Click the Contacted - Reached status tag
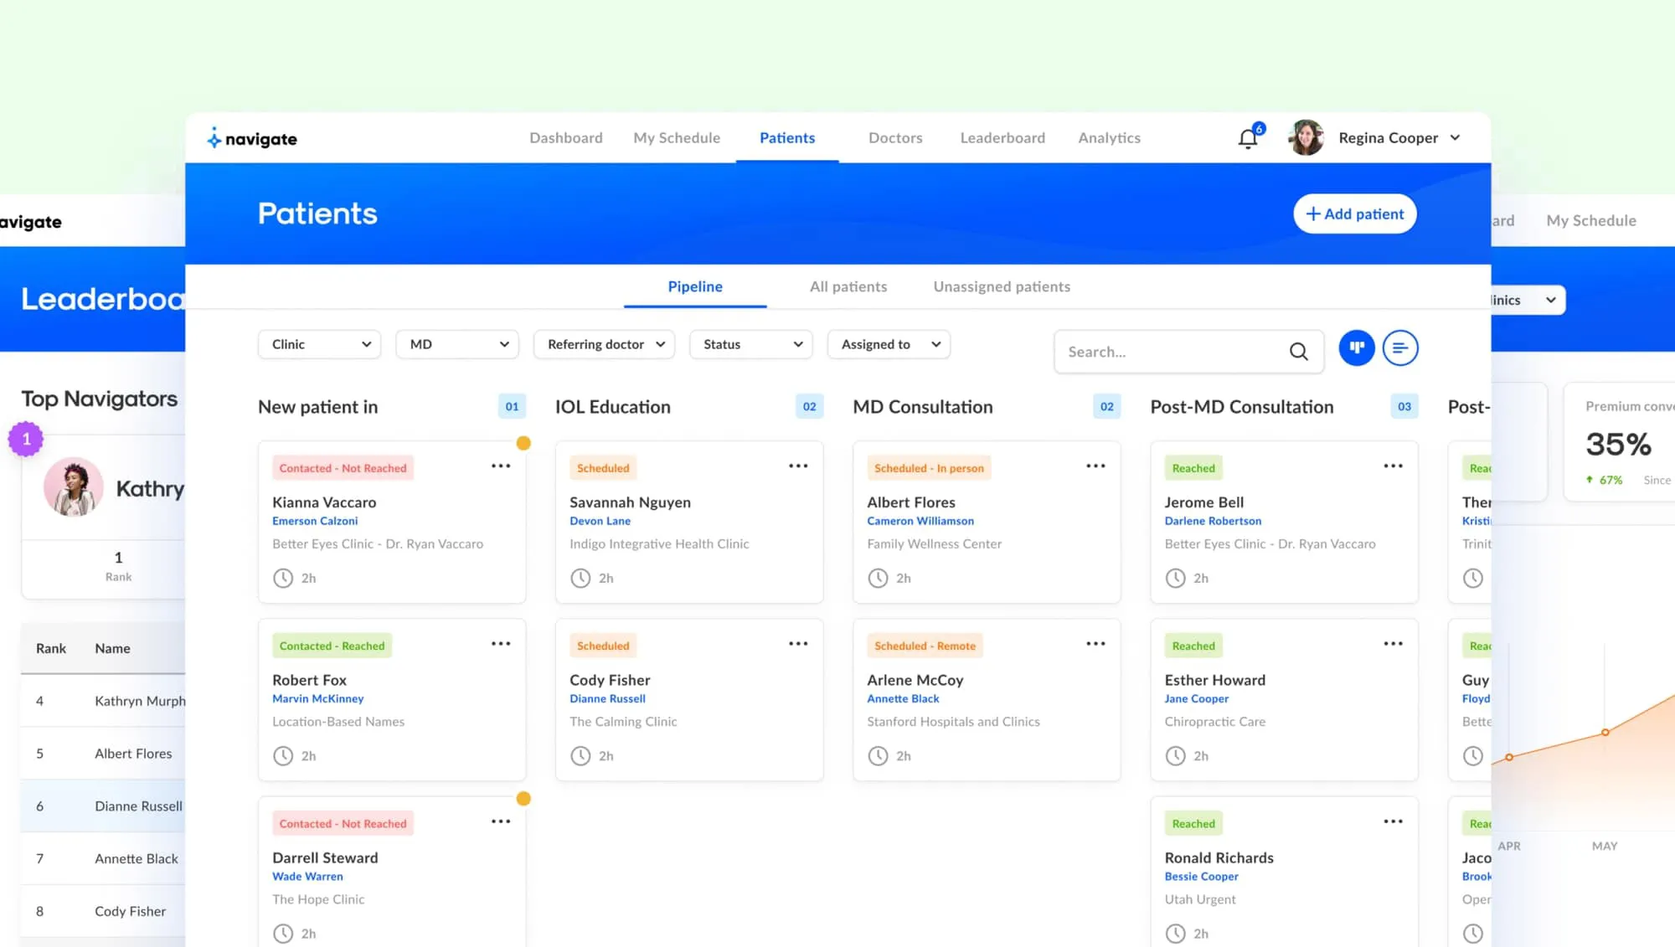The height and width of the screenshot is (947, 1675). click(332, 646)
